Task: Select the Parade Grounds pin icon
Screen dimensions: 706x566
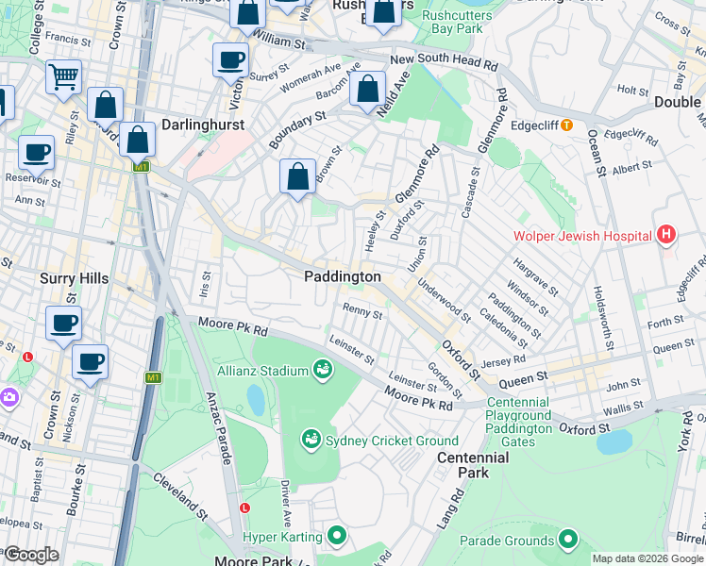Action: (568, 540)
